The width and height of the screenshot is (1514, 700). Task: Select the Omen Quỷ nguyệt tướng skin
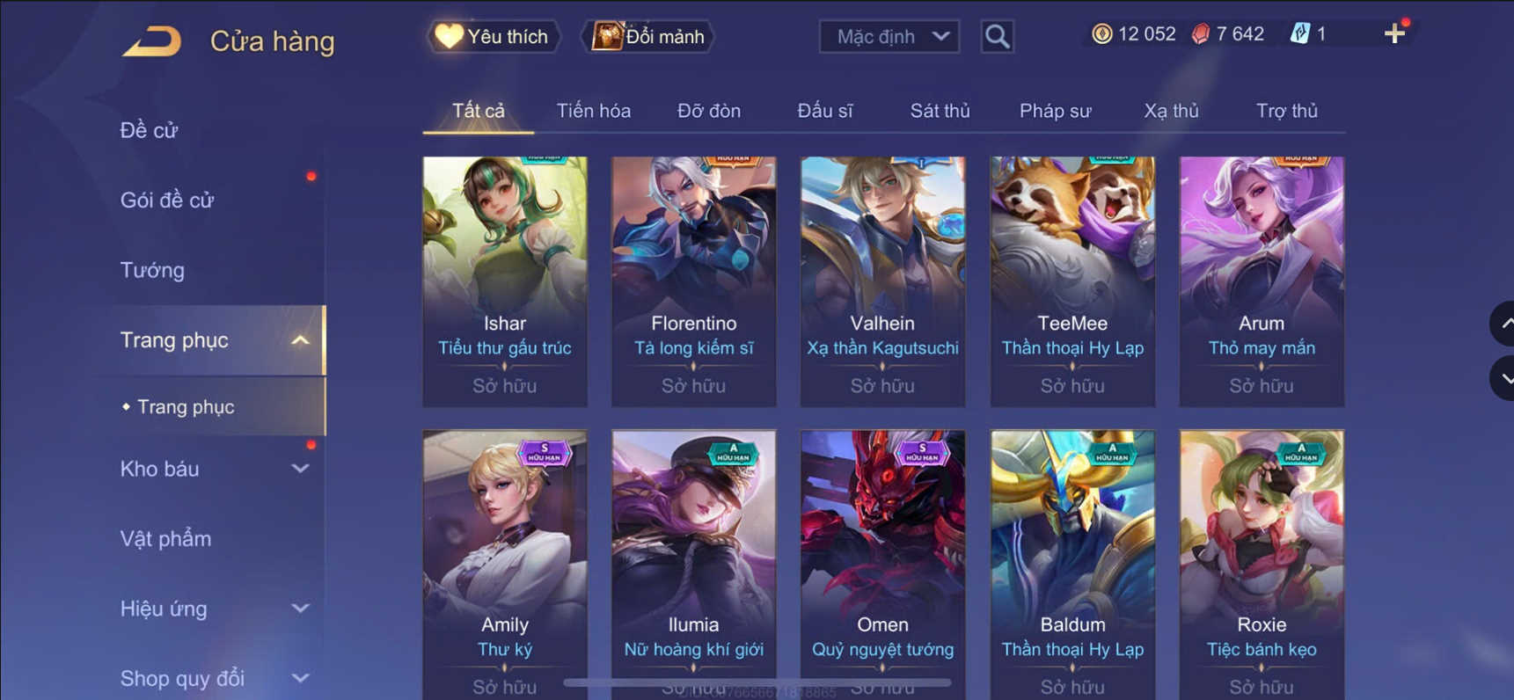[882, 565]
